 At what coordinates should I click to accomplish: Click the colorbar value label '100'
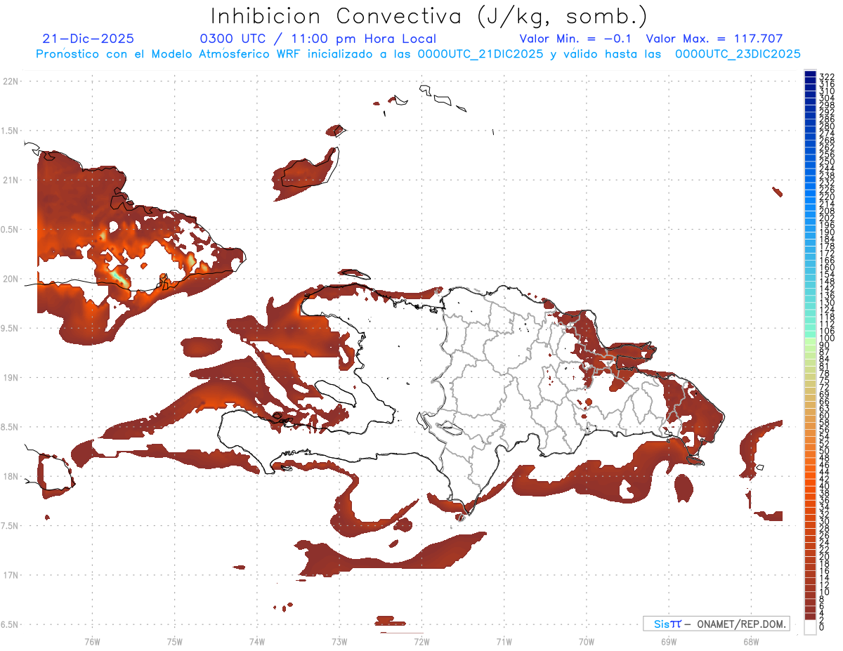(x=826, y=338)
